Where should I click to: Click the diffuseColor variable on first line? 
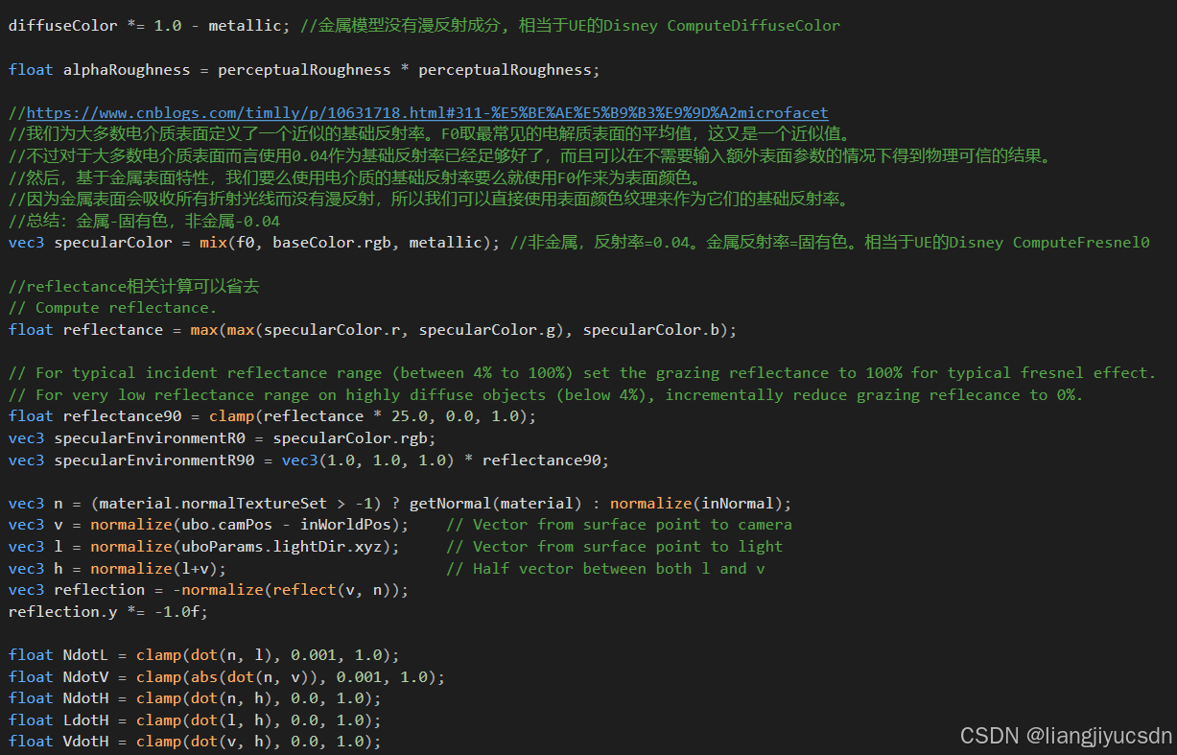point(62,25)
